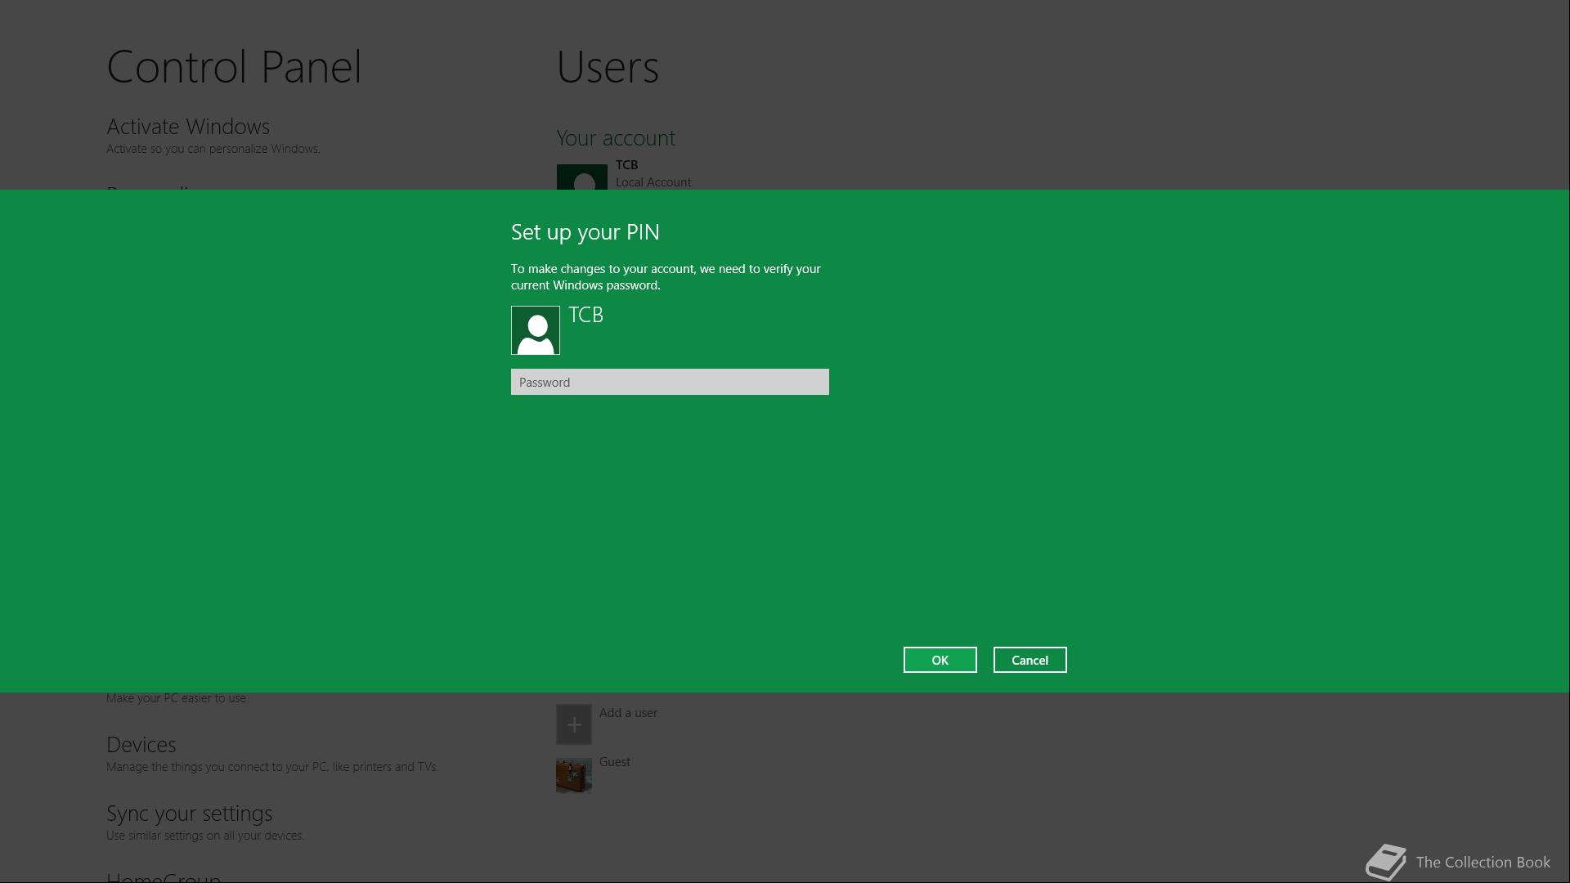Image resolution: width=1570 pixels, height=883 pixels.
Task: Click the Guest account label
Action: (x=614, y=762)
